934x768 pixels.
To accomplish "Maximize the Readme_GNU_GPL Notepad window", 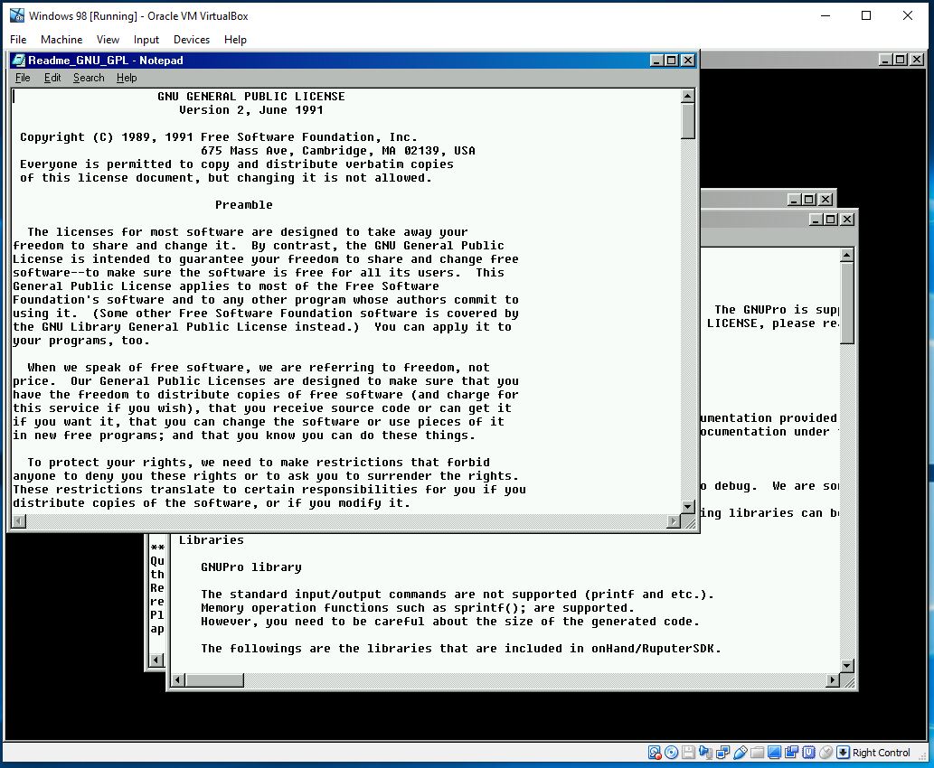I will click(671, 61).
